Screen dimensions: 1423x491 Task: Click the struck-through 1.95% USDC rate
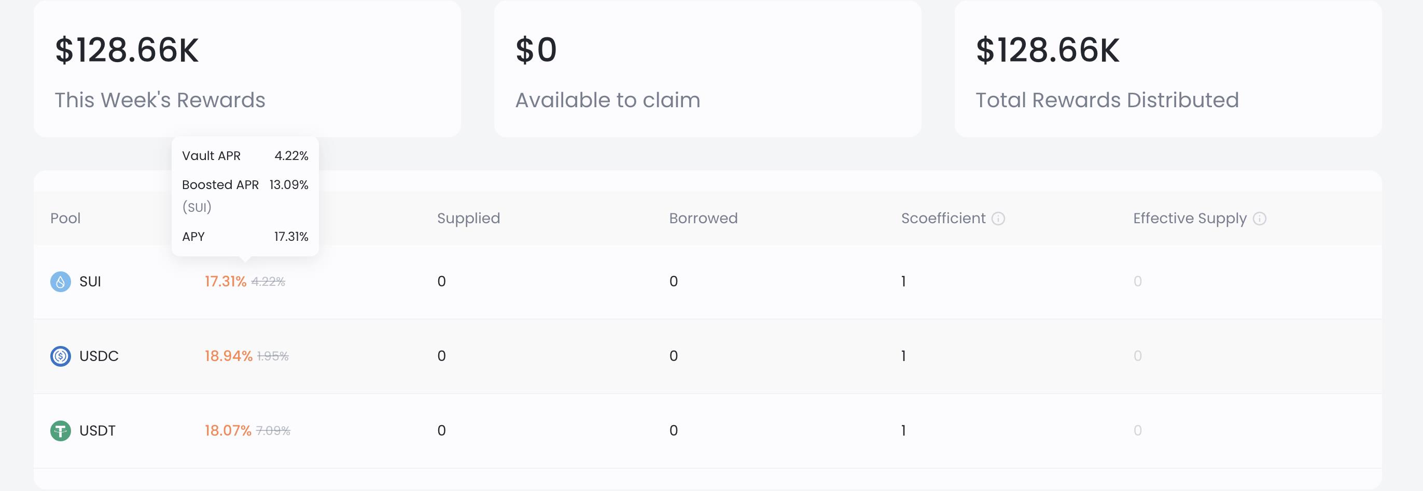point(273,356)
